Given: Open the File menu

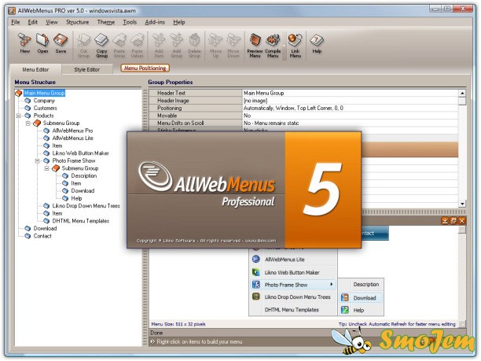Looking at the screenshot, I should coord(16,22).
